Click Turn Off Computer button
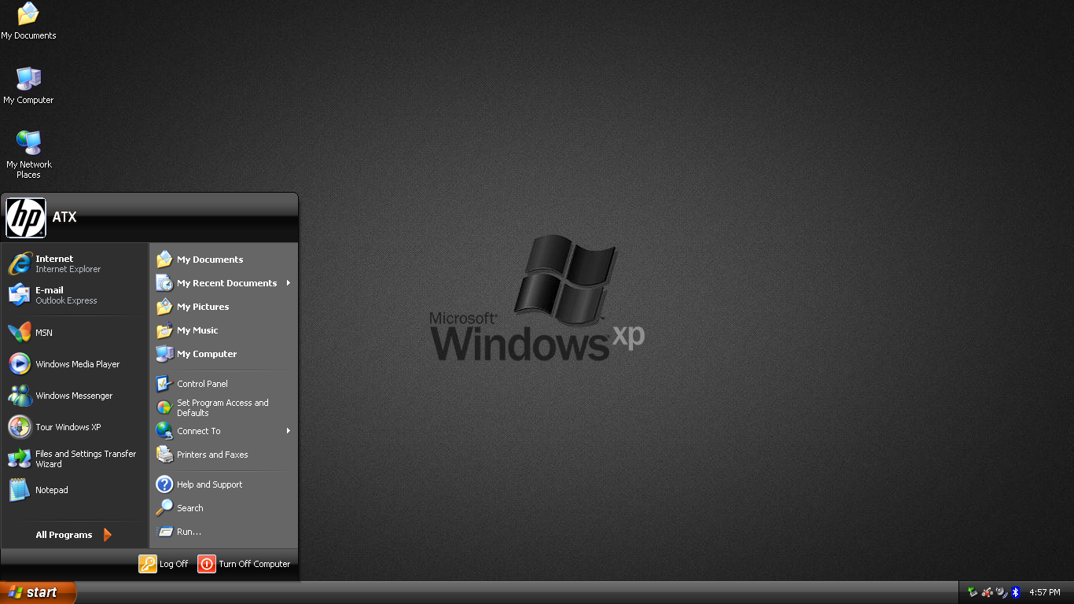 pyautogui.click(x=245, y=564)
